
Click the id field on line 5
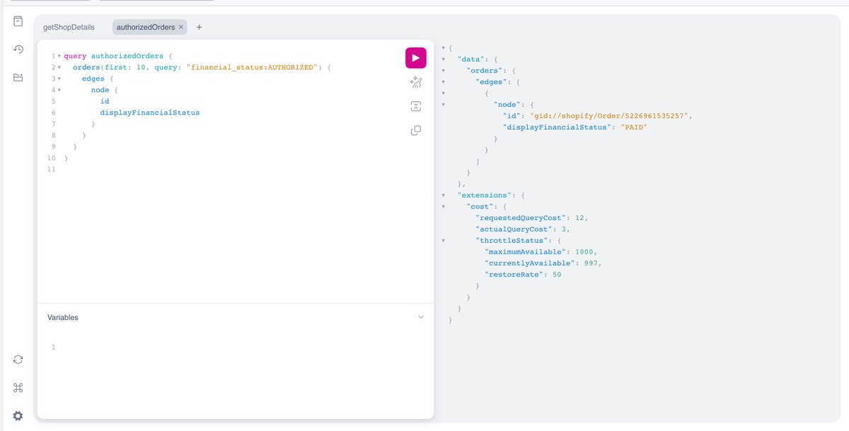pos(105,101)
